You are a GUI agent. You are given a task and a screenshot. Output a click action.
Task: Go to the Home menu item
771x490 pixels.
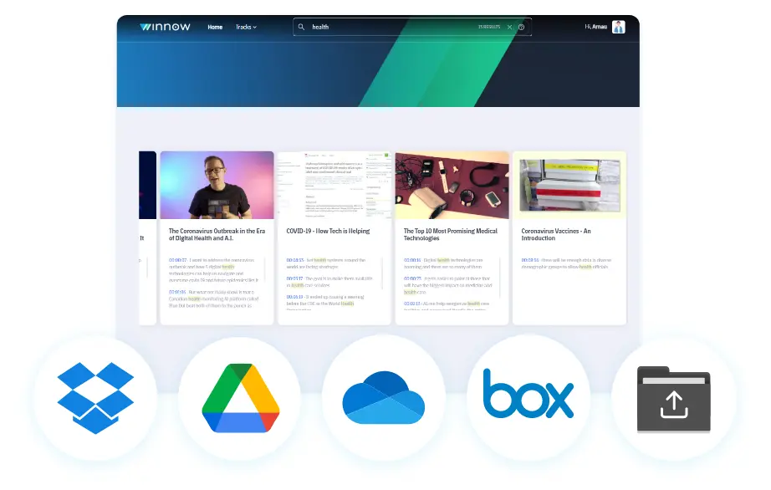click(215, 27)
